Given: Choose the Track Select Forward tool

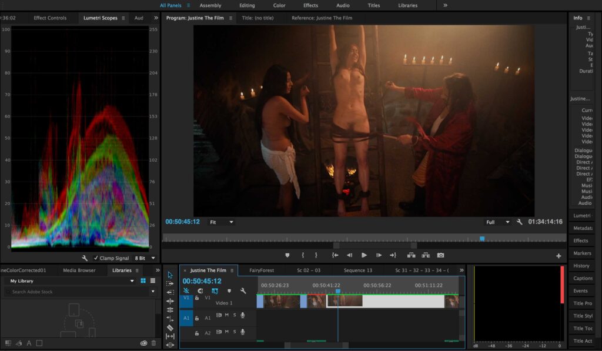Looking at the screenshot, I should coord(170,283).
